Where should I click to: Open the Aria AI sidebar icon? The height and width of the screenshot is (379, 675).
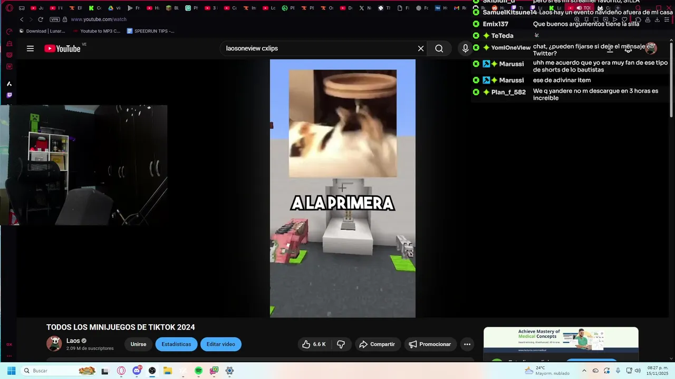(9, 84)
